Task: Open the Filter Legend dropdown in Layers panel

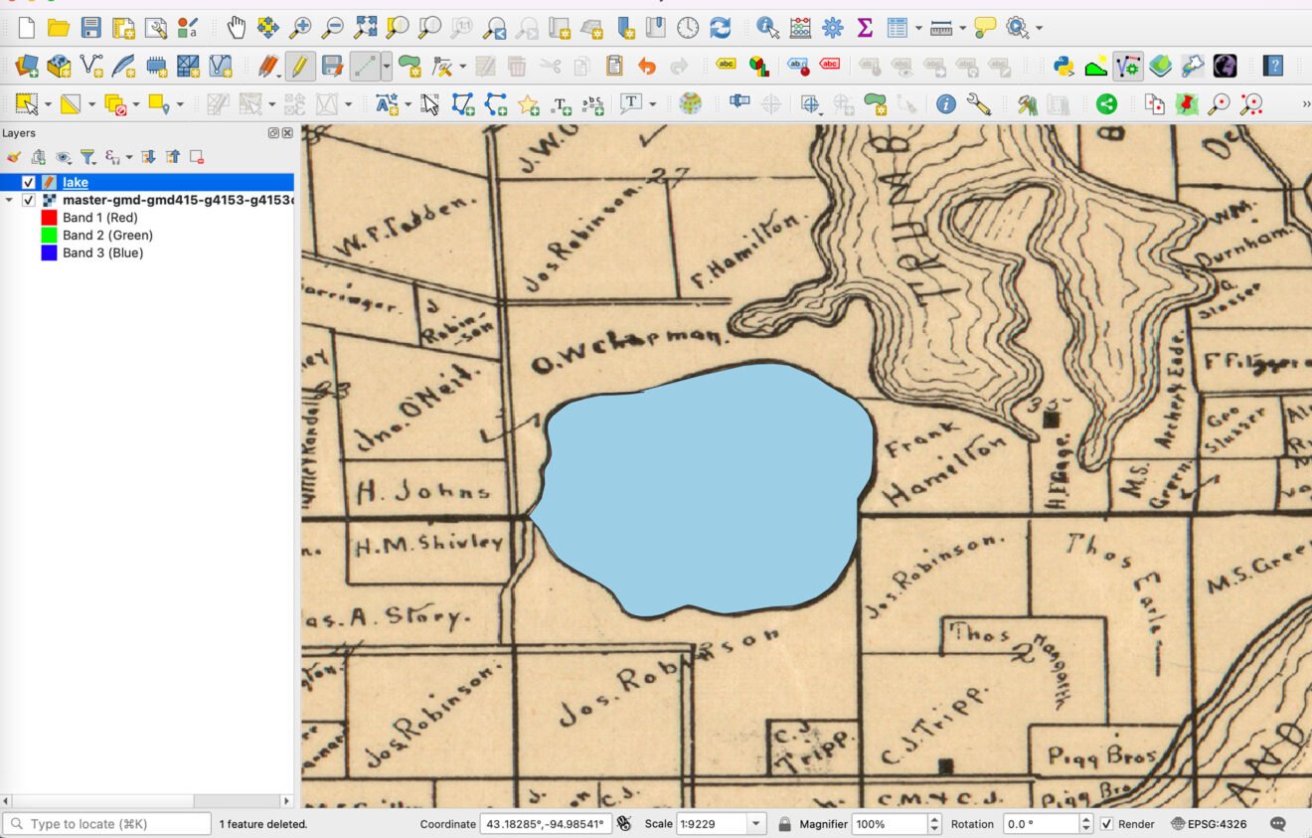Action: coord(86,157)
